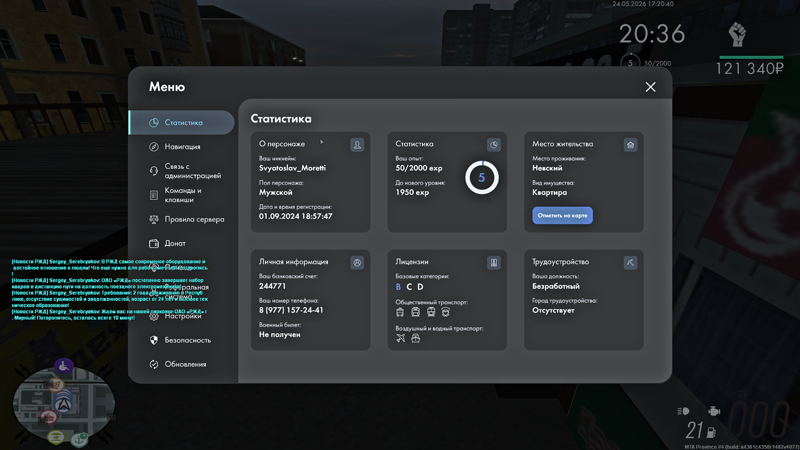Click the 1950 exp value
The width and height of the screenshot is (800, 450).
tap(412, 192)
